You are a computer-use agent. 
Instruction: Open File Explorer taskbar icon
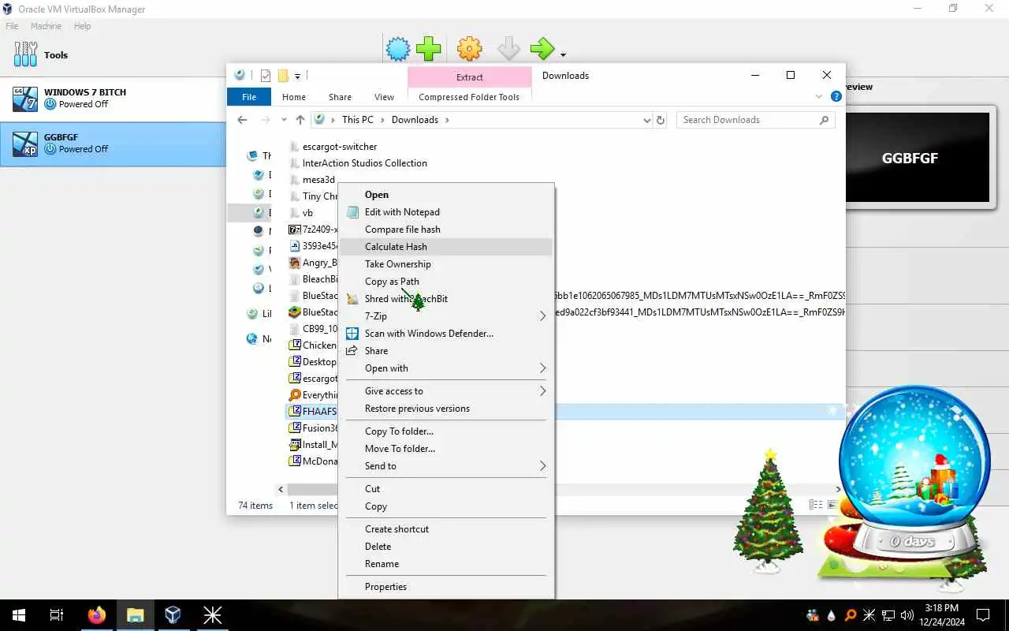135,615
